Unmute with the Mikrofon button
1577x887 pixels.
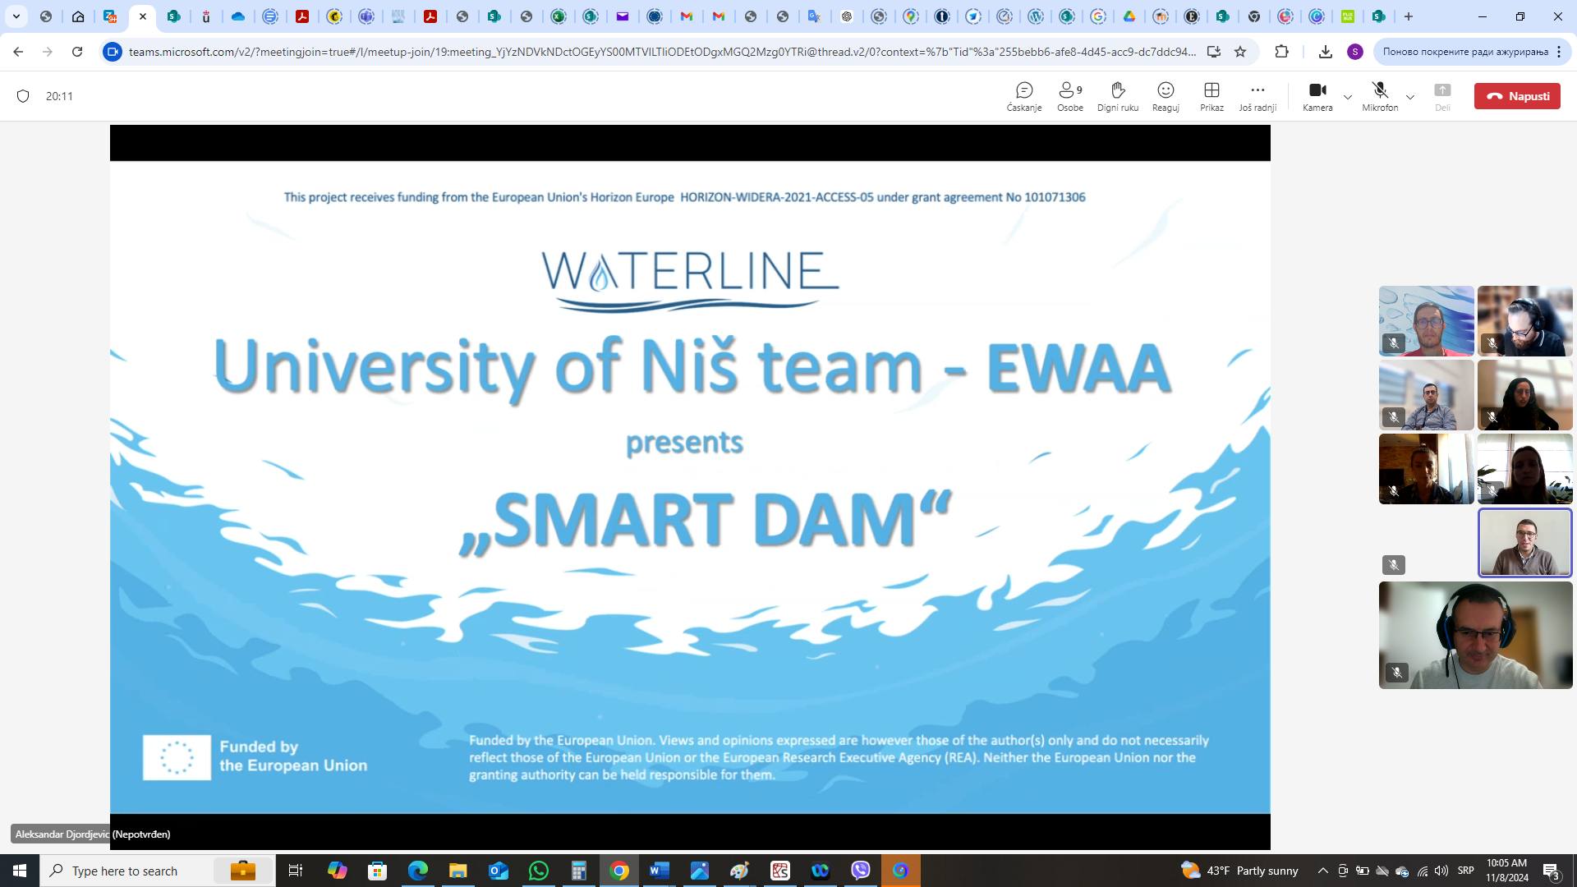tap(1380, 96)
